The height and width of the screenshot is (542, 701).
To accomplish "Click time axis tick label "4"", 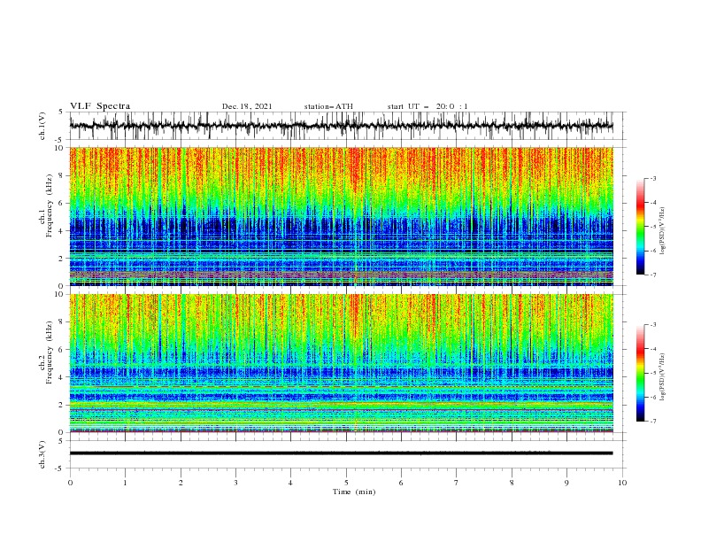I will pyautogui.click(x=290, y=483).
